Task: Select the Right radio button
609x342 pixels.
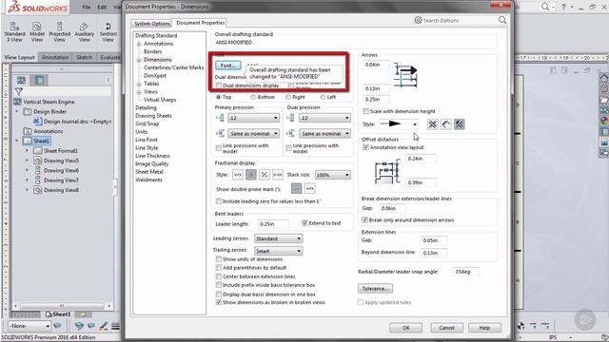Action: tap(287, 97)
